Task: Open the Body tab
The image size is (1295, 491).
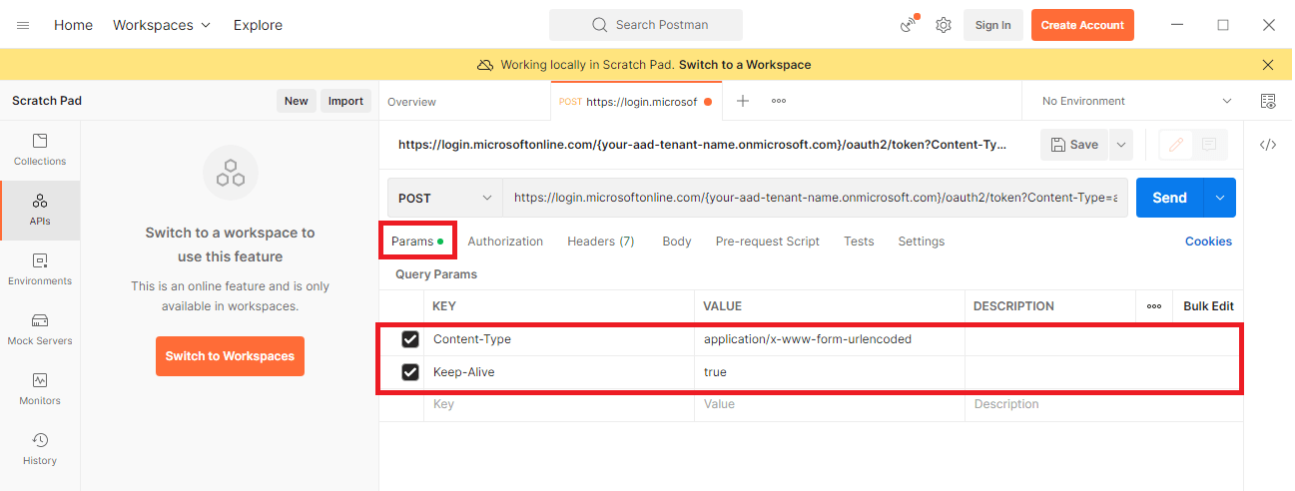Action: click(x=677, y=242)
